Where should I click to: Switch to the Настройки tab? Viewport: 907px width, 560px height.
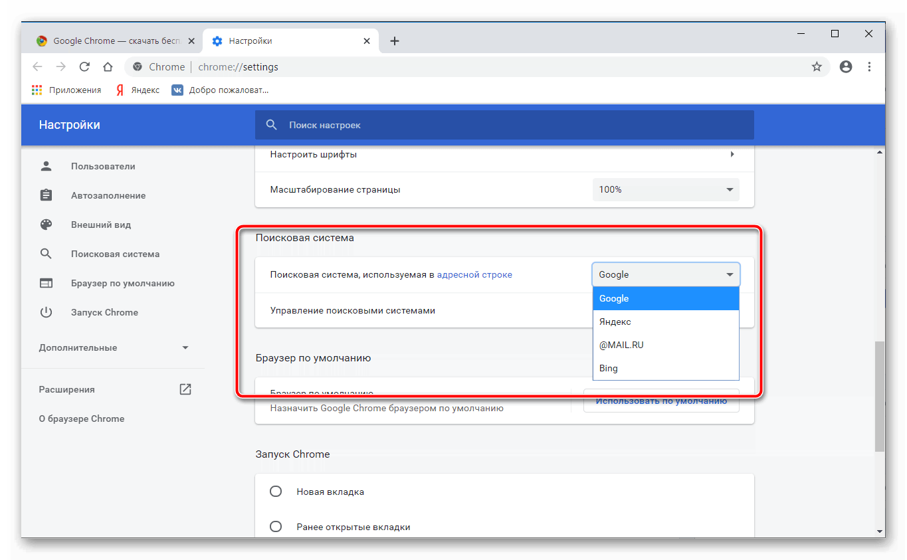tap(291, 41)
